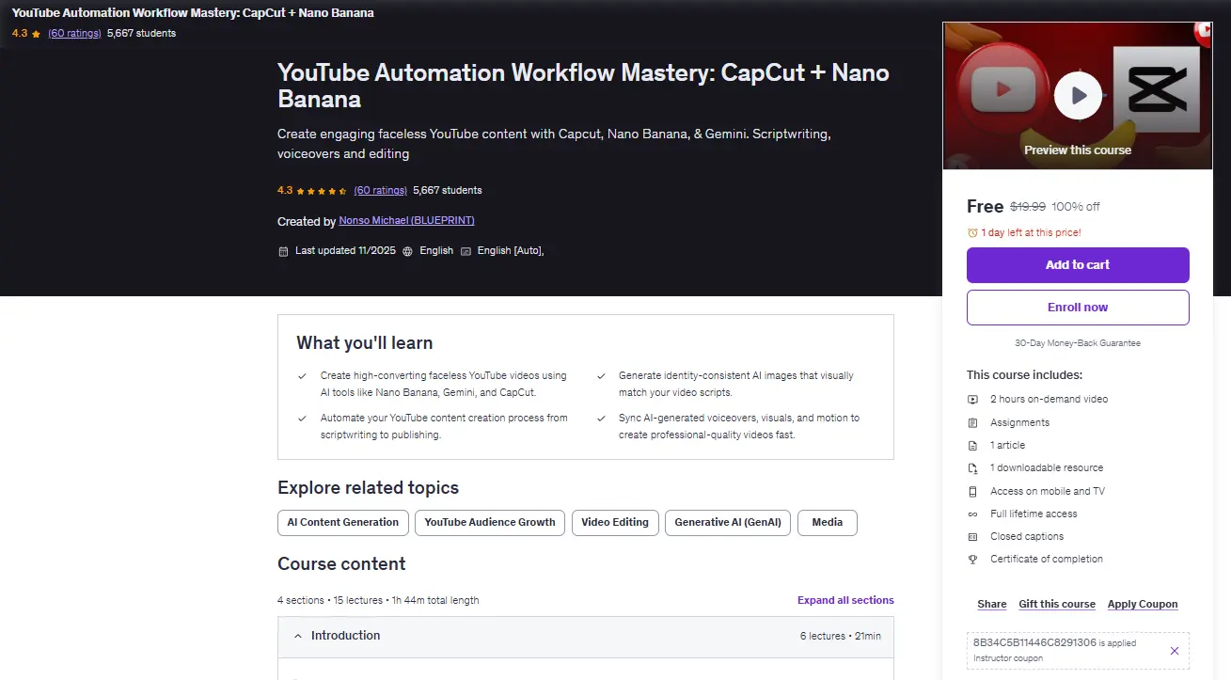The width and height of the screenshot is (1231, 680).
Task: Click the 'Last updated 11/2025' text
Action: click(x=346, y=251)
